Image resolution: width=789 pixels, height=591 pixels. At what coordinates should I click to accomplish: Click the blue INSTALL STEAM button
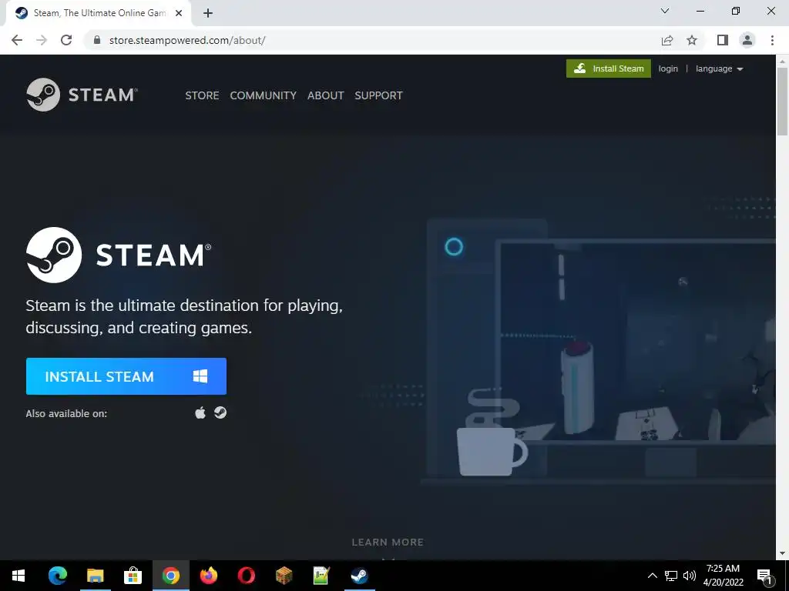tap(126, 376)
